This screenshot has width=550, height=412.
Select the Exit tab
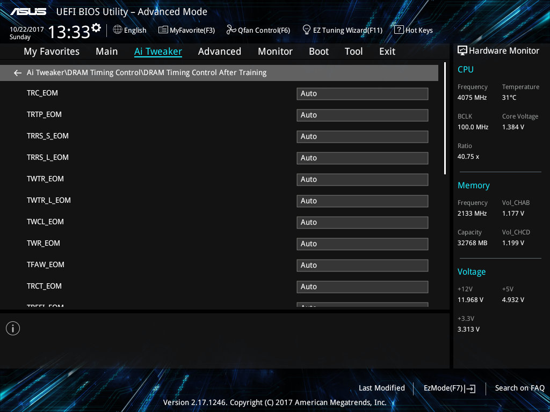387,51
